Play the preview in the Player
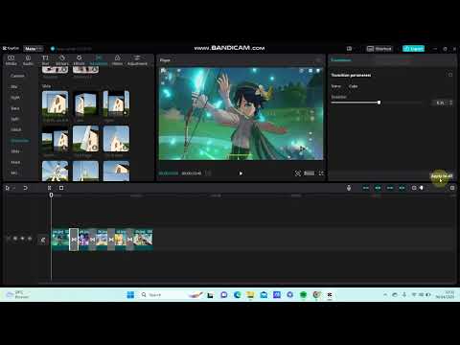 241,173
